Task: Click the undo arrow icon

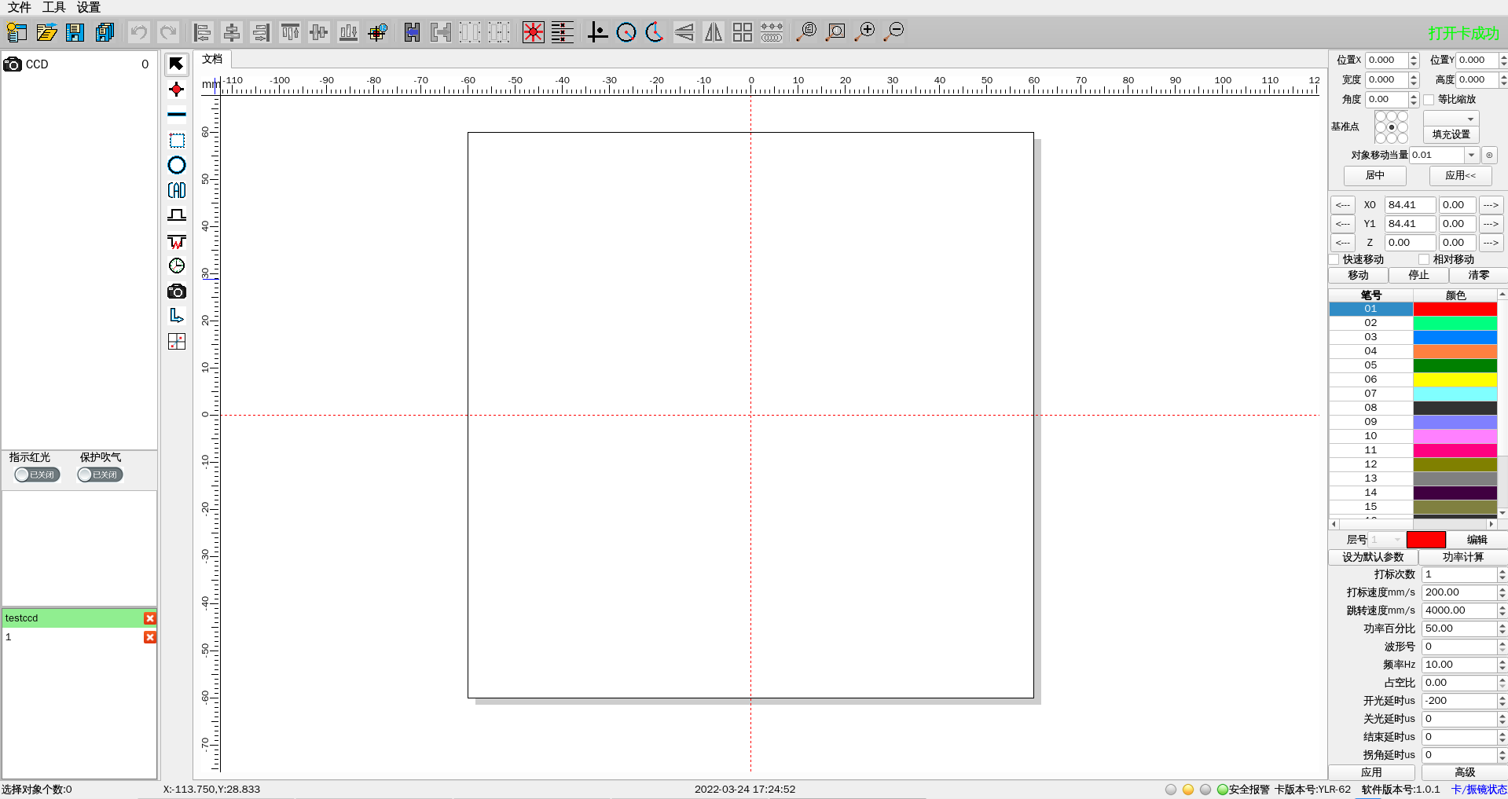Action: (139, 32)
